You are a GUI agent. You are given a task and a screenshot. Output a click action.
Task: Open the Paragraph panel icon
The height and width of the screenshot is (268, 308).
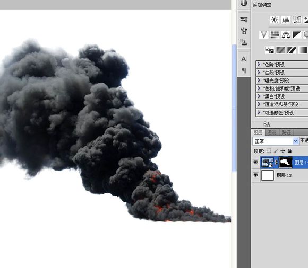click(244, 70)
